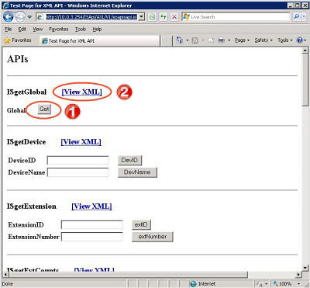The width and height of the screenshot is (310, 288).
Task: Click the Print icon
Action: point(222,40)
